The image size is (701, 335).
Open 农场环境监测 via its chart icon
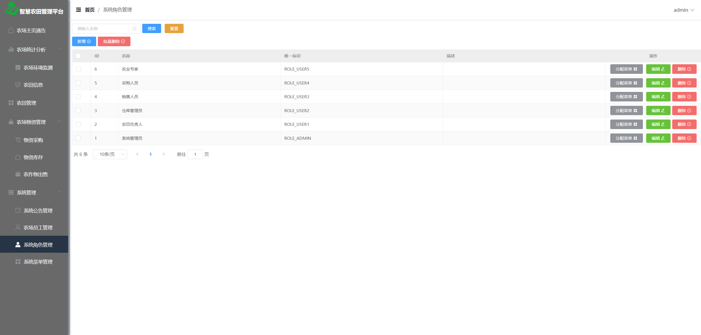[18, 68]
